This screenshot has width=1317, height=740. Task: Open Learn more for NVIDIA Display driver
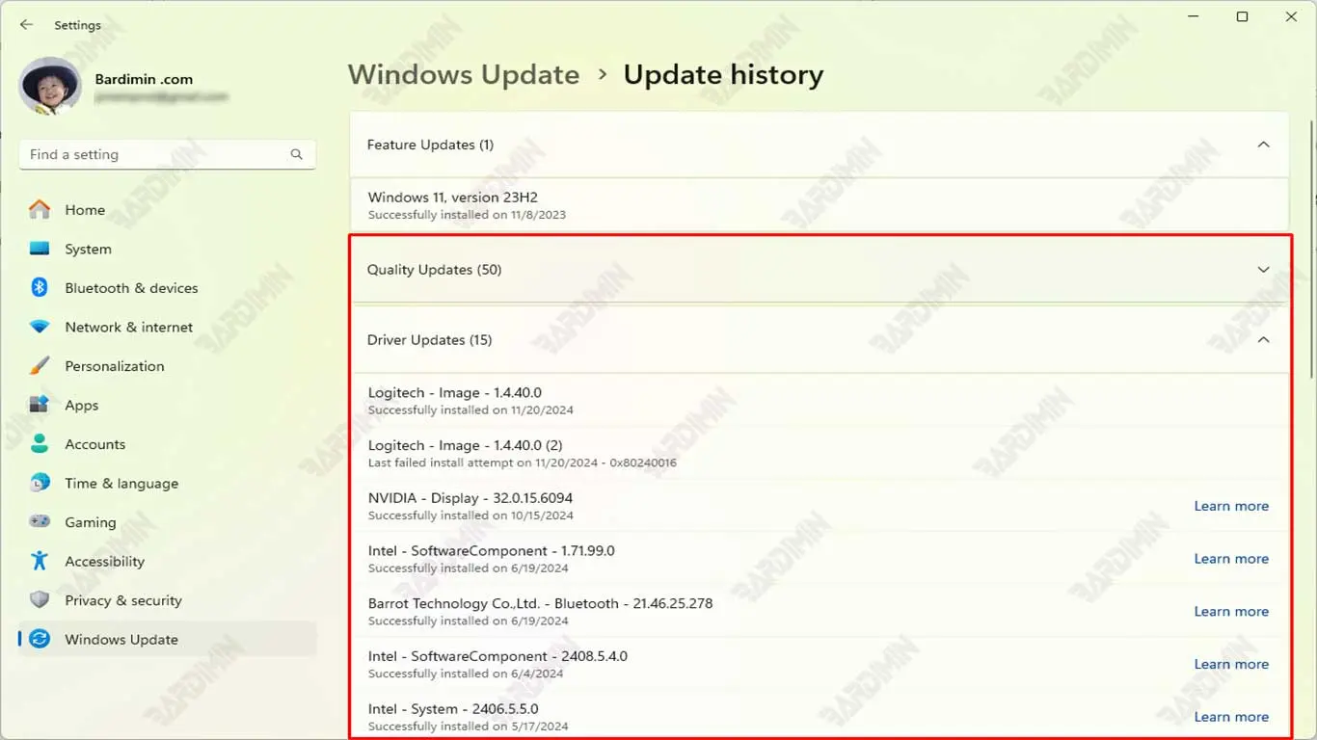1230,506
